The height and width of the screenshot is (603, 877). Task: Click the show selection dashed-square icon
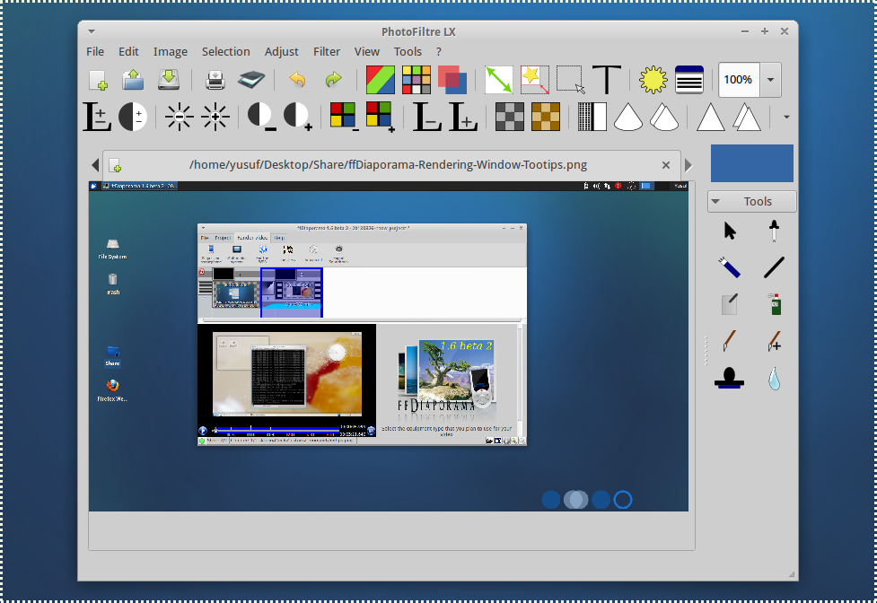point(571,79)
